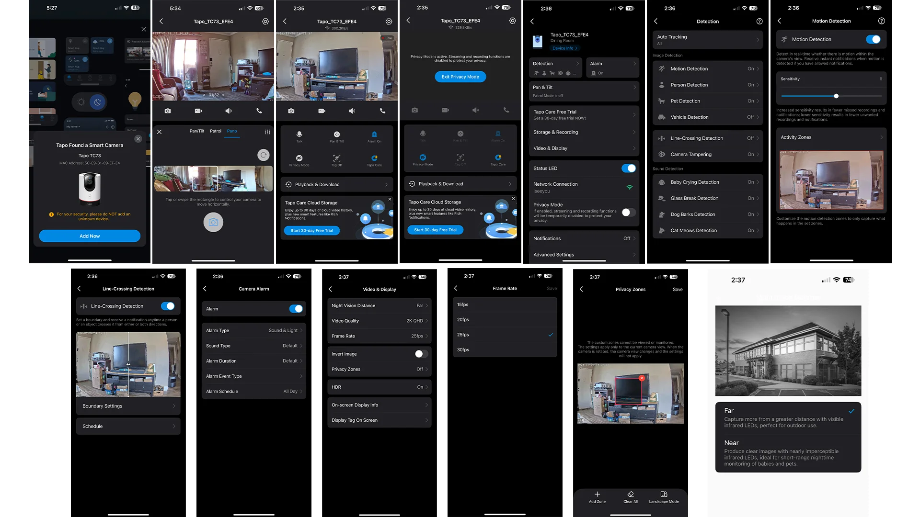This screenshot has width=920, height=517.
Task: Toggle the Status LED switch
Action: (628, 169)
